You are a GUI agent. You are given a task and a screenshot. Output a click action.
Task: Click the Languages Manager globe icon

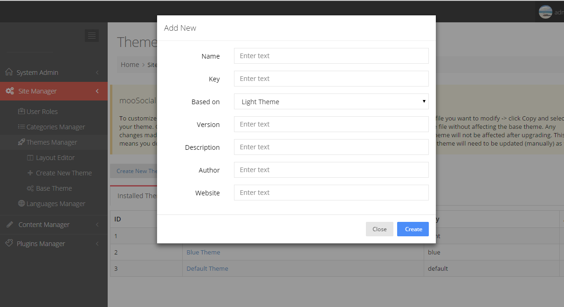coord(21,203)
